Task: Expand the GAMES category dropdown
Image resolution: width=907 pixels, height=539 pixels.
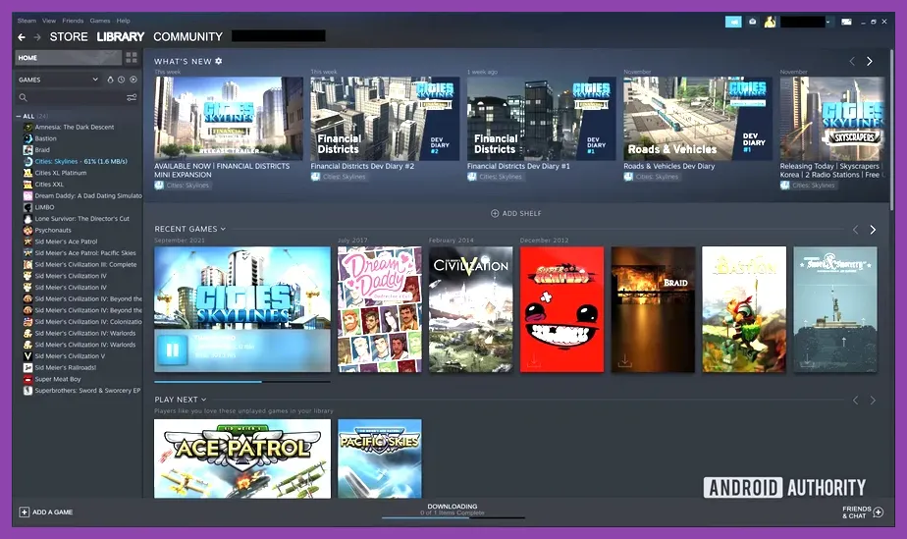Action: click(95, 80)
